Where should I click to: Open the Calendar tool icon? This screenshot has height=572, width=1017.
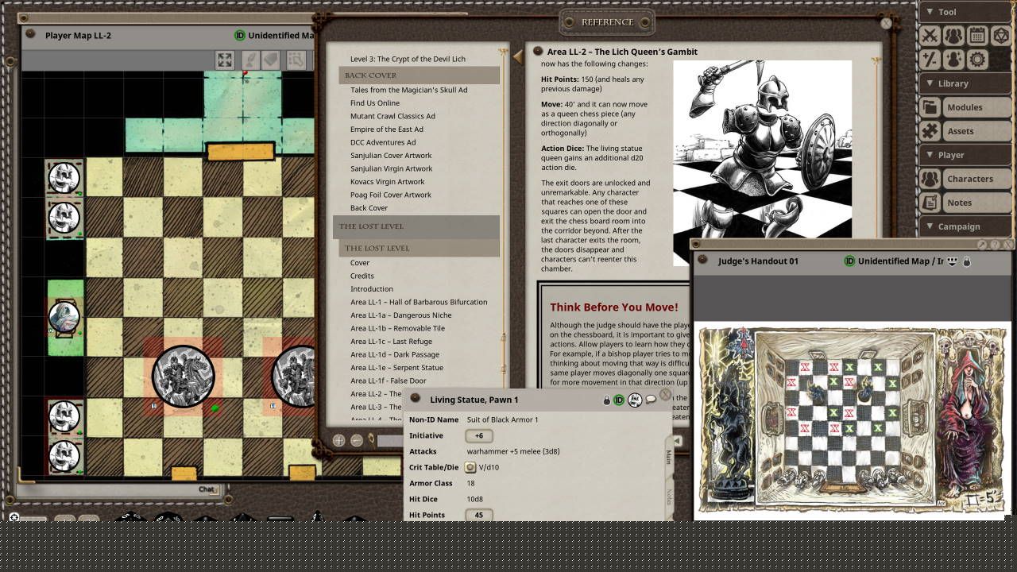[977, 36]
